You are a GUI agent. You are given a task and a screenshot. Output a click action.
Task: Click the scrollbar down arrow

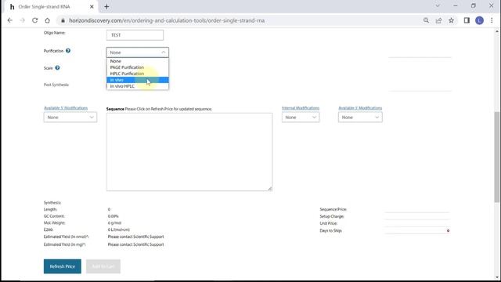[497, 277]
